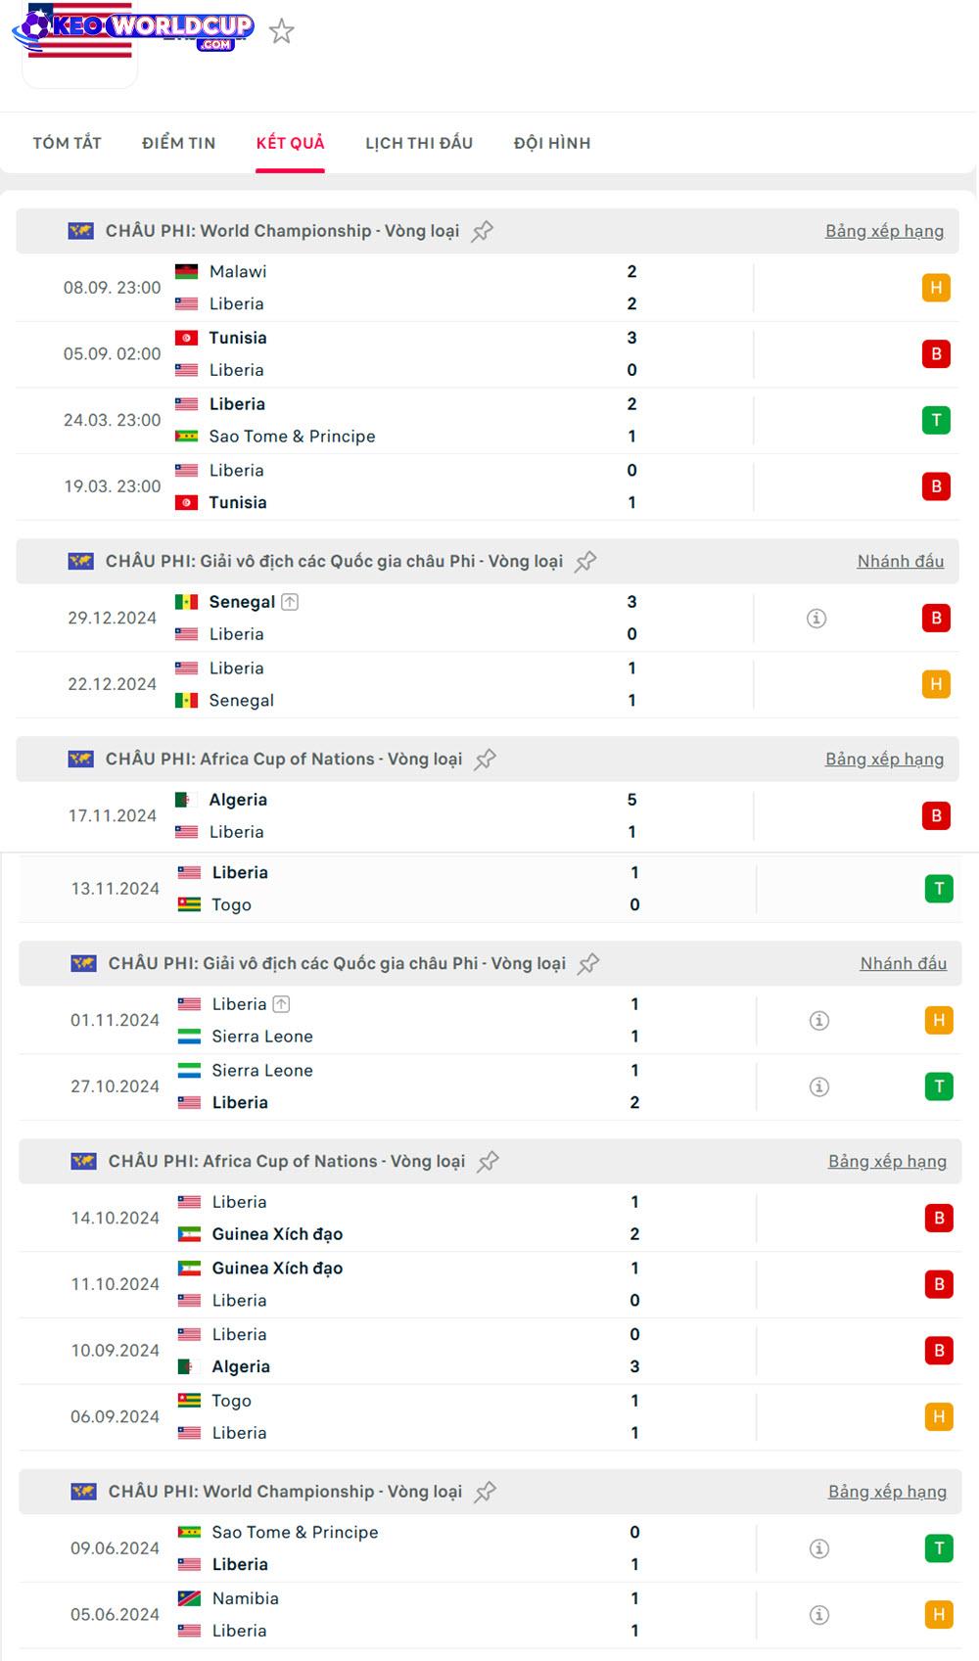
Task: Click info icon for Sierra Leone match 27.10.2024
Action: pyautogui.click(x=819, y=1087)
